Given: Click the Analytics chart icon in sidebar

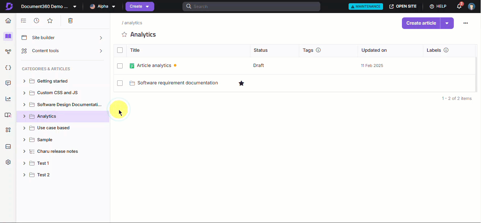Looking at the screenshot, I should click(x=8, y=99).
